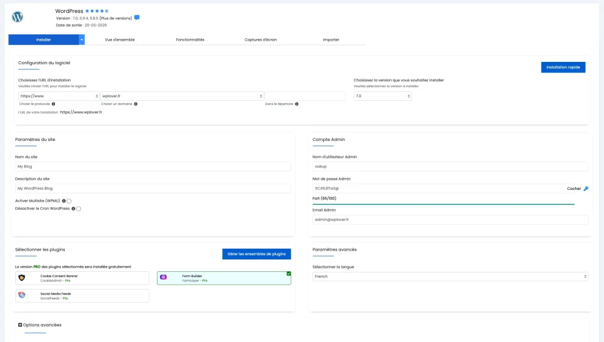Viewport: 604px width, 342px height.
Task: Check Désactiver le Cron WordPress
Action: pyautogui.click(x=78, y=209)
